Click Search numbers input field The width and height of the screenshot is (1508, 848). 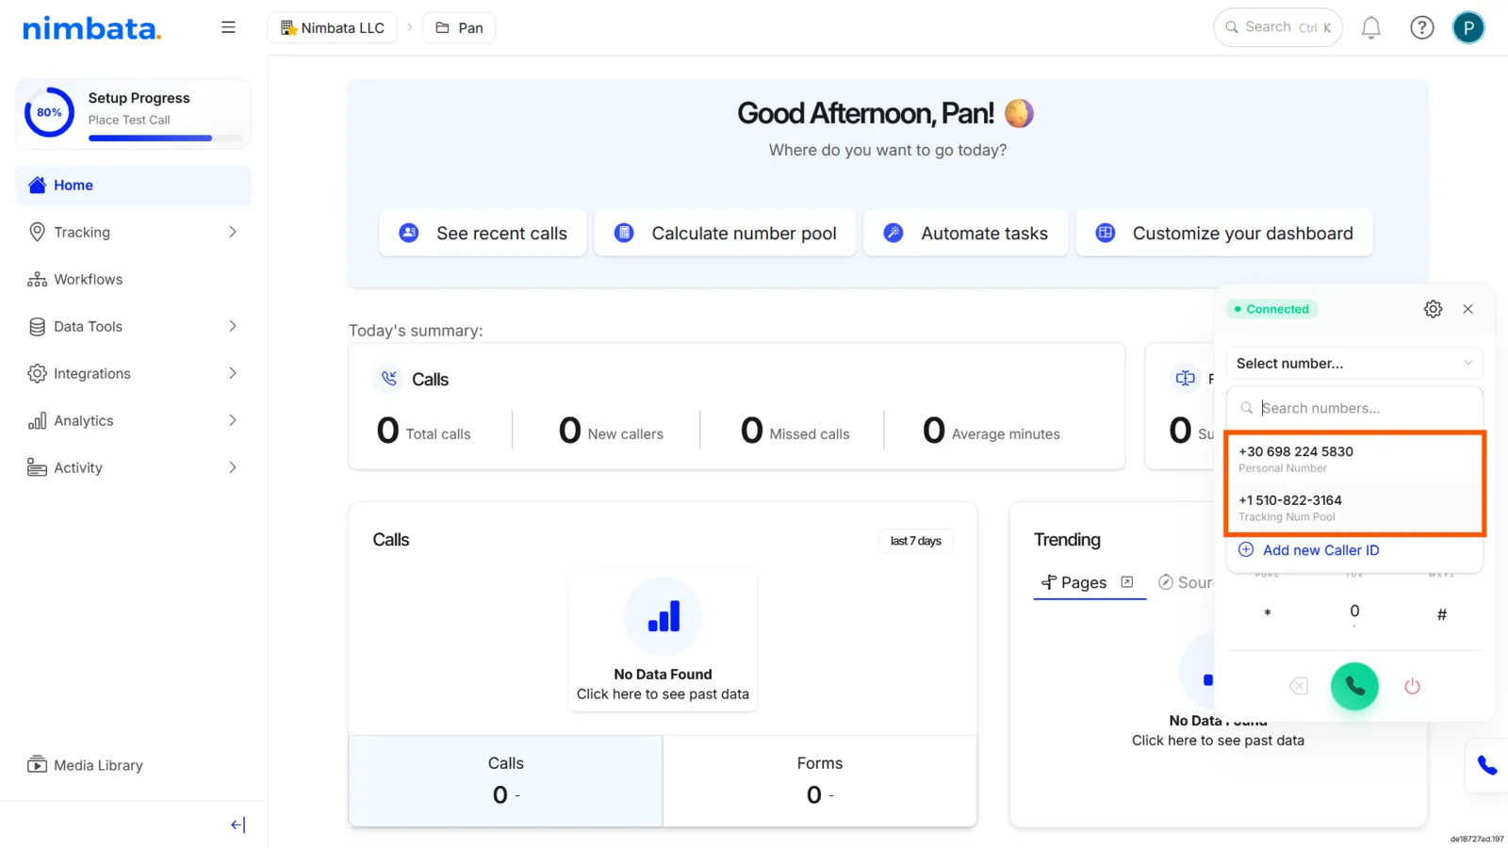pyautogui.click(x=1354, y=408)
